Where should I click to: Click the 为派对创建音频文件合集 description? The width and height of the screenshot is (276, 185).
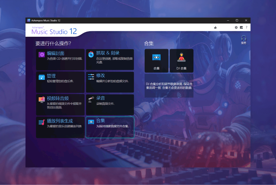[x=112, y=126]
